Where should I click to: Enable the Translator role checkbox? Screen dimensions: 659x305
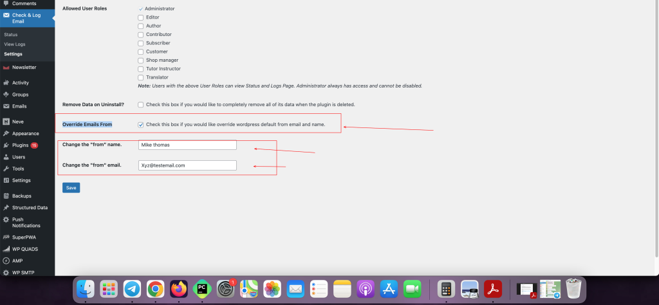click(x=141, y=78)
